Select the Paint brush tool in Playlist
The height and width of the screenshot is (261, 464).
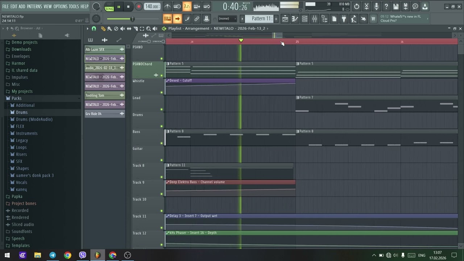pyautogui.click(x=109, y=28)
